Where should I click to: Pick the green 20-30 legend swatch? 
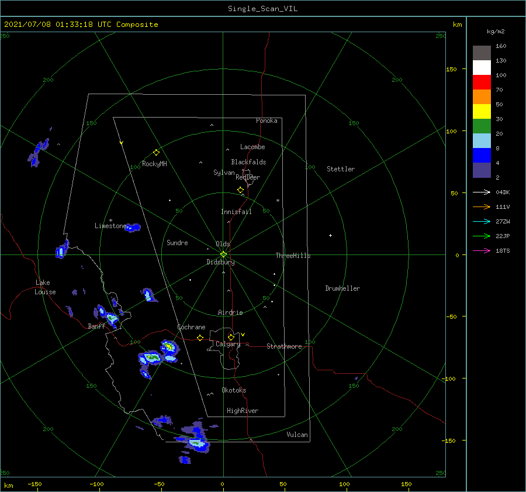click(482, 126)
